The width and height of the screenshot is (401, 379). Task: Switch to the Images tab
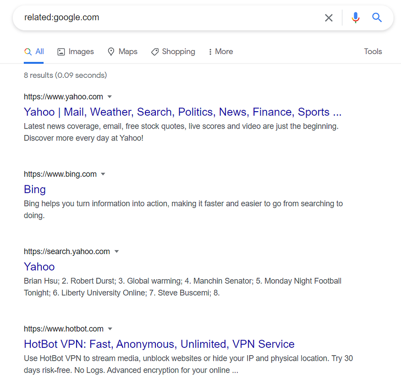76,52
